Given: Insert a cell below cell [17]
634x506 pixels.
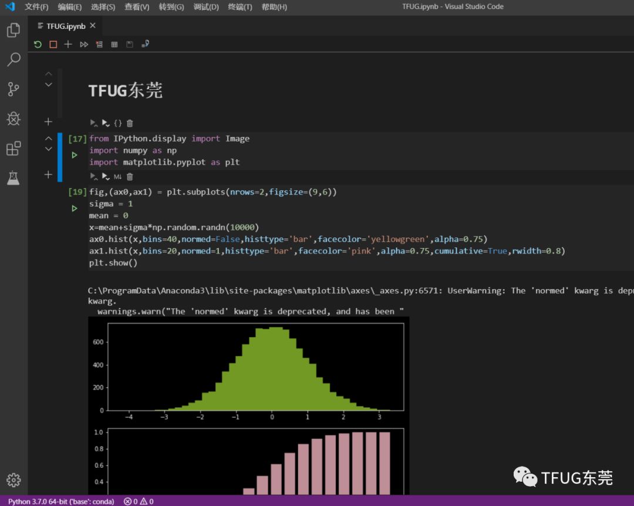Looking at the screenshot, I should point(48,175).
